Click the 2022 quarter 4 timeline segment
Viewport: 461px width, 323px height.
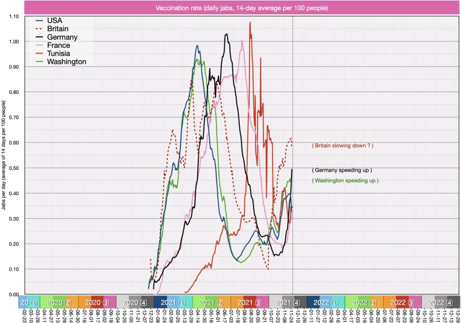pyautogui.click(x=441, y=302)
